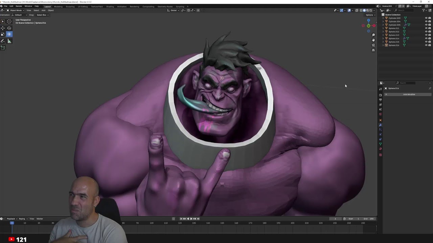
Task: Open the viewport Options dropdown
Action: tap(370, 15)
